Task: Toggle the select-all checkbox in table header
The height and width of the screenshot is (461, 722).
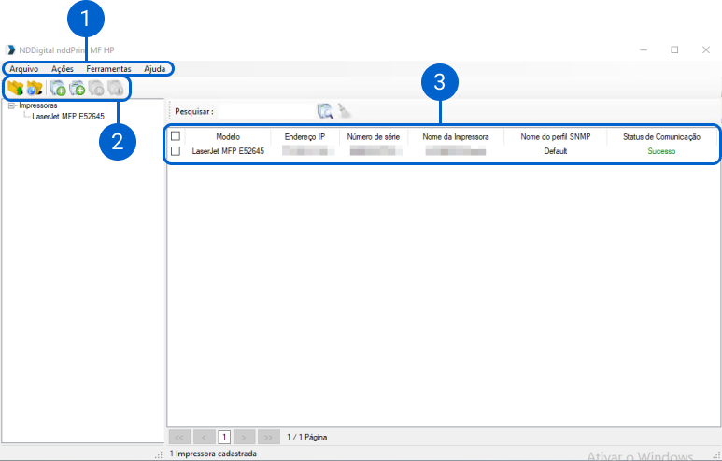Action: pyautogui.click(x=175, y=136)
